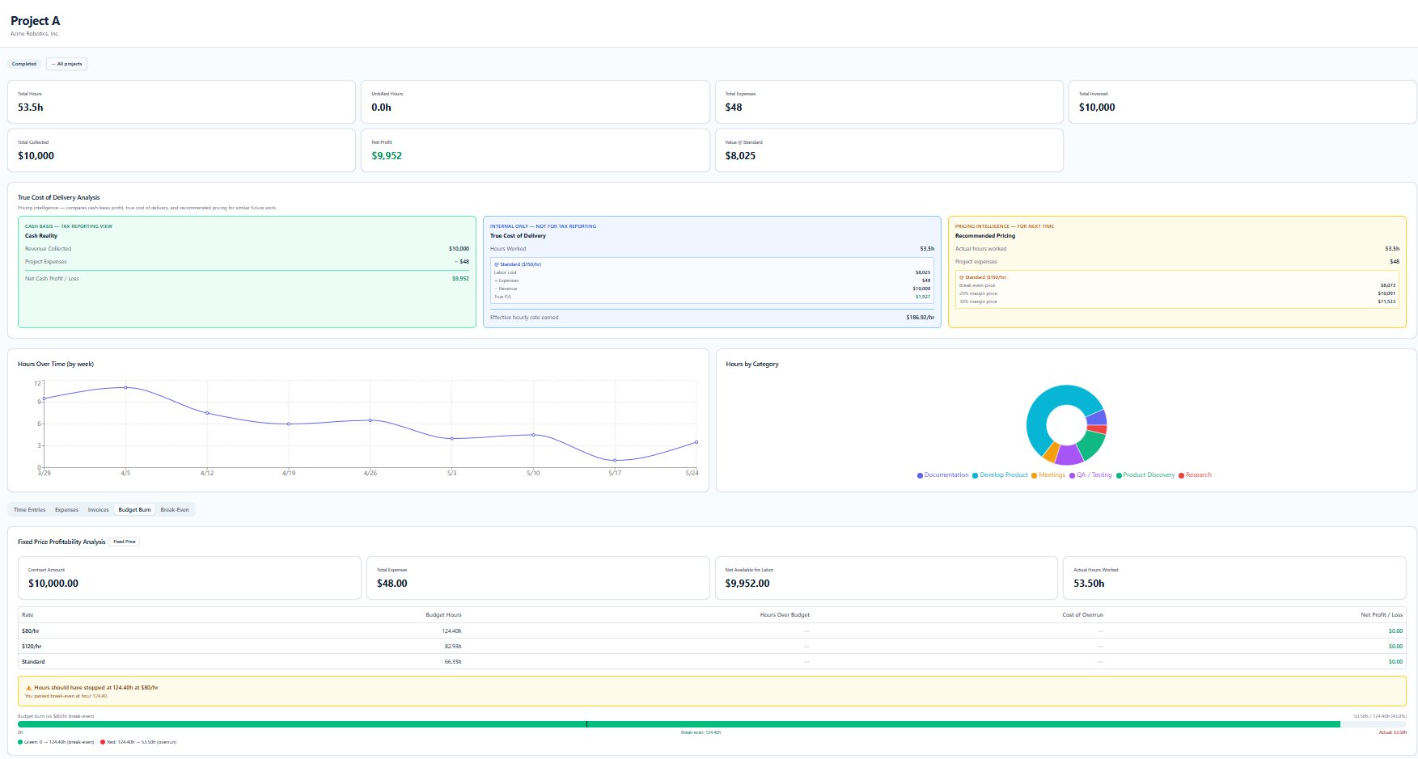Screen dimensions: 1418x759
Task: Click the Meetings legend entry
Action: [1048, 475]
